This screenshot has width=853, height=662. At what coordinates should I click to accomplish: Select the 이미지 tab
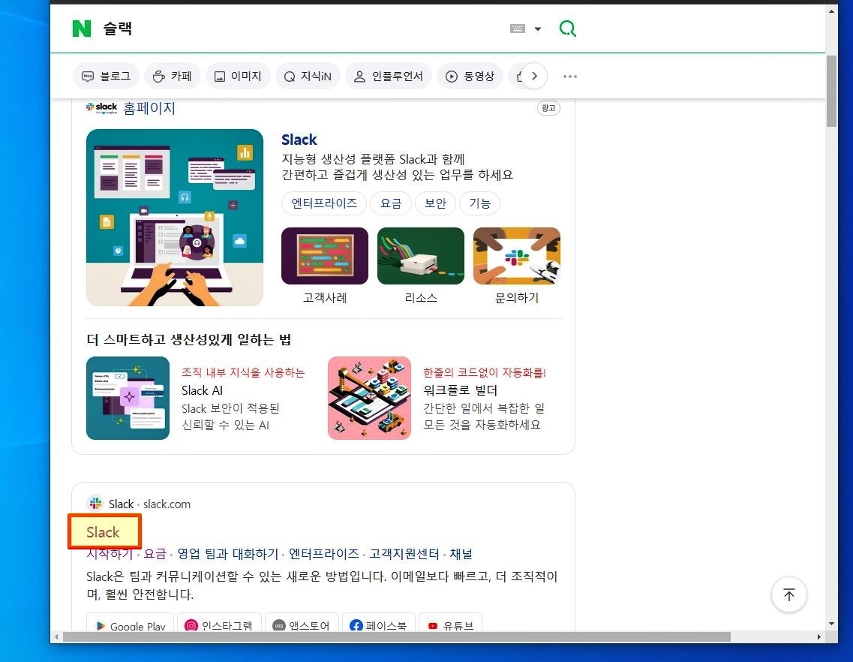click(239, 77)
